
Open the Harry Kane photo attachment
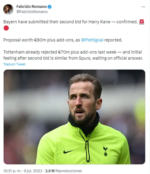pos(74,117)
